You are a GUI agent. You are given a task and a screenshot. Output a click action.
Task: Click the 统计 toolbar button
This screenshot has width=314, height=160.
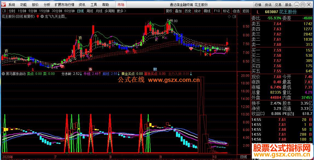(197, 11)
